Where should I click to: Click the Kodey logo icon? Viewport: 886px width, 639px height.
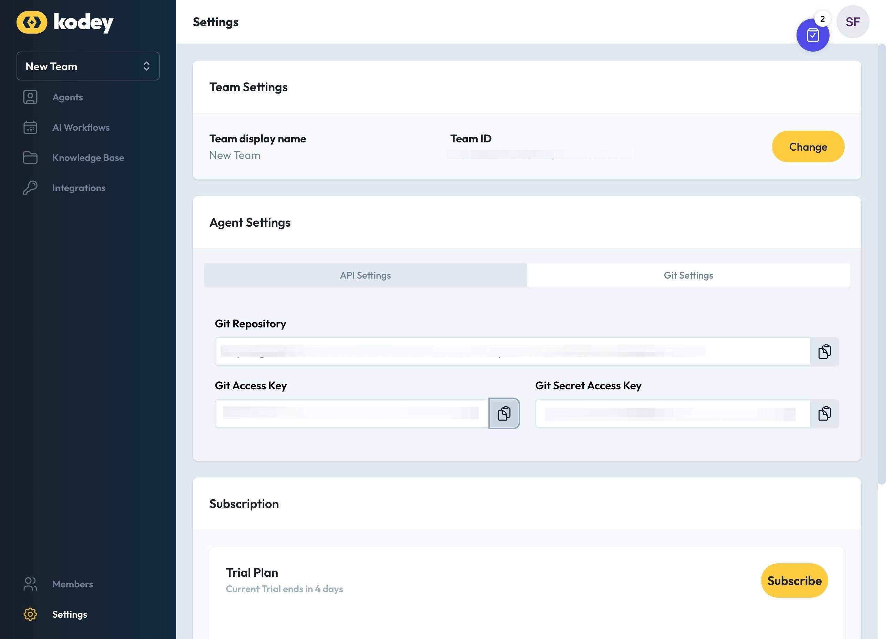[32, 22]
